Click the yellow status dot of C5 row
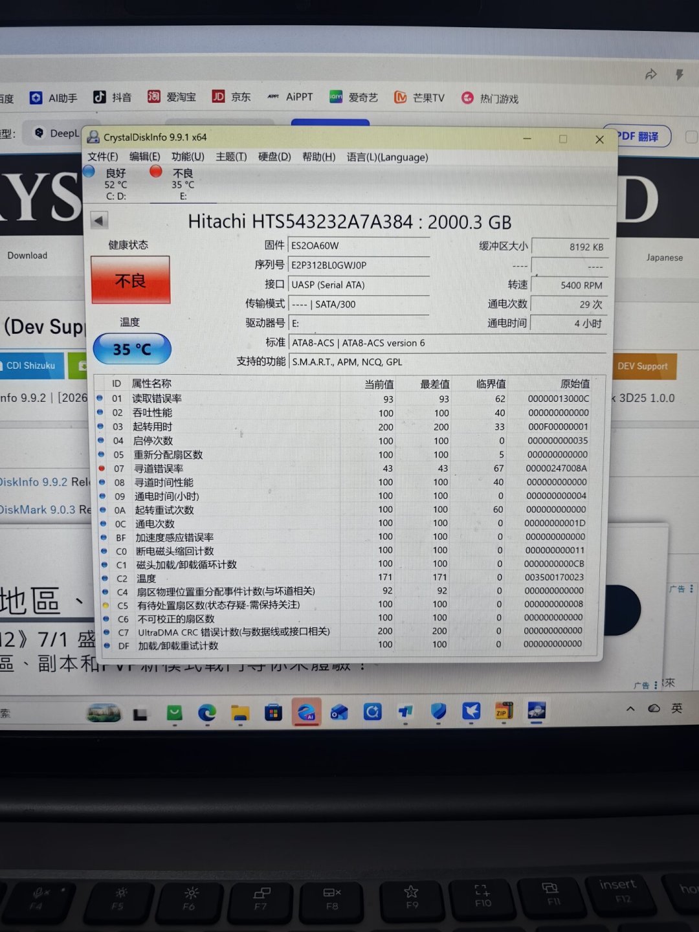 pos(105,605)
